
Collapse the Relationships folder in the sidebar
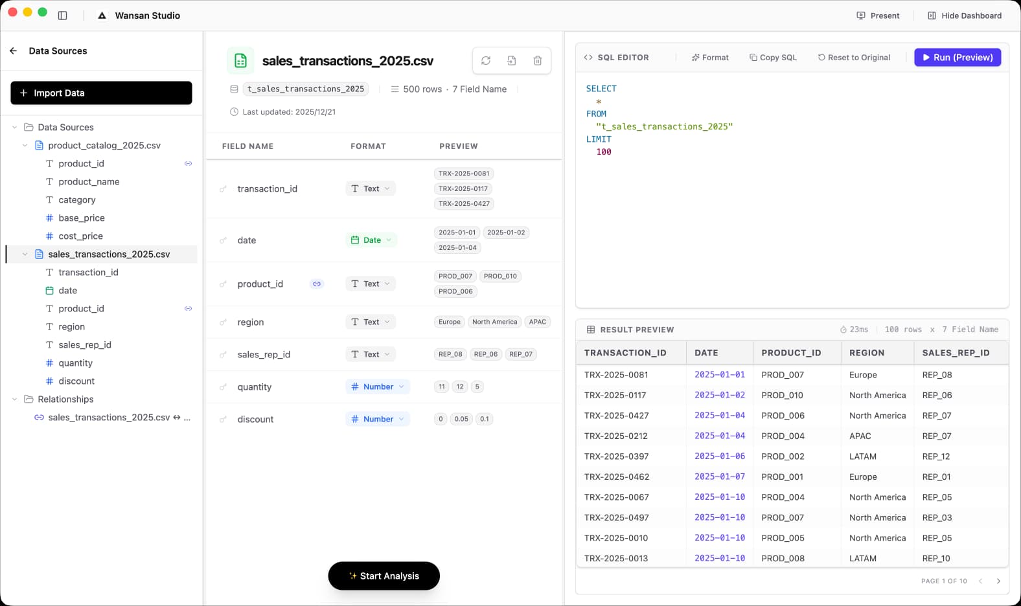tap(15, 399)
